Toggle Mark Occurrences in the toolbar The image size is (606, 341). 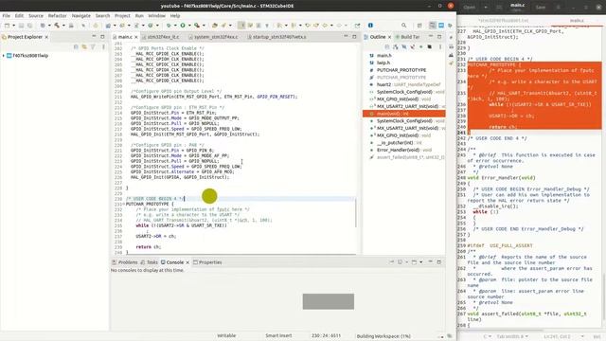pyautogui.click(x=241, y=26)
